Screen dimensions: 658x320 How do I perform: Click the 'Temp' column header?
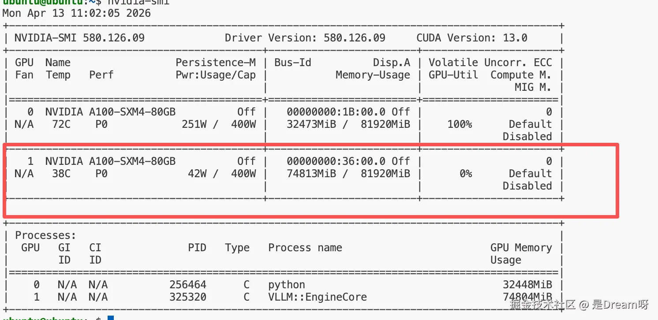[58, 75]
